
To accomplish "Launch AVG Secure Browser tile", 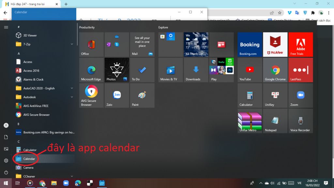I will 91,95.
